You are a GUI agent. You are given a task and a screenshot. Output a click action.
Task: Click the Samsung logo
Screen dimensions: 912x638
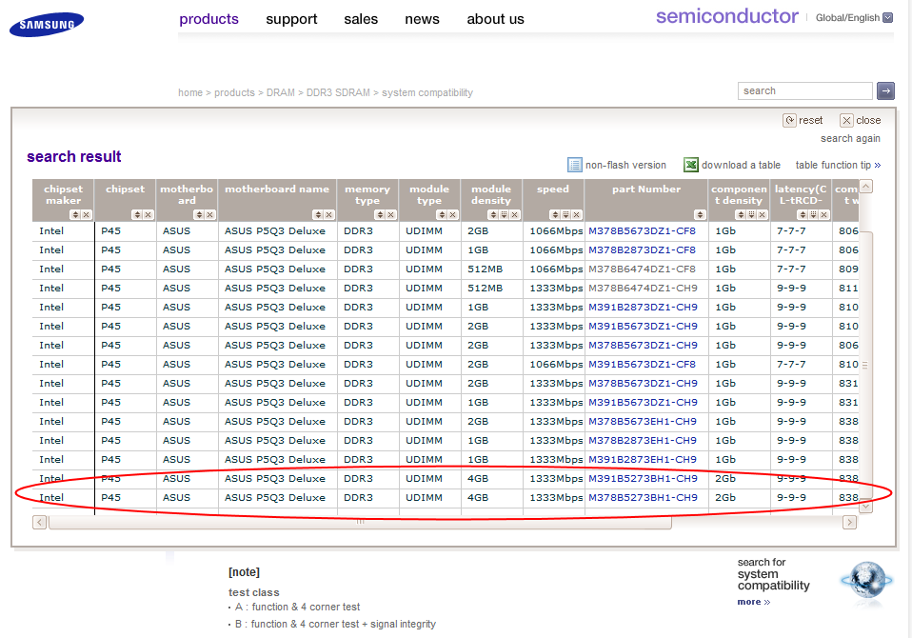pos(47,25)
